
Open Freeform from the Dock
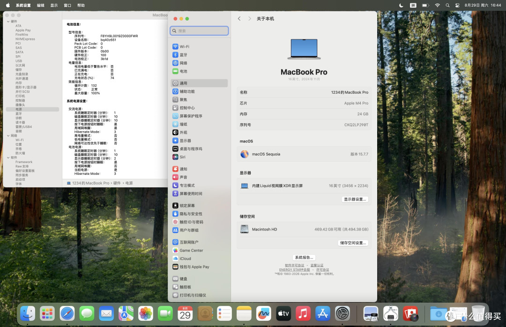click(x=264, y=313)
